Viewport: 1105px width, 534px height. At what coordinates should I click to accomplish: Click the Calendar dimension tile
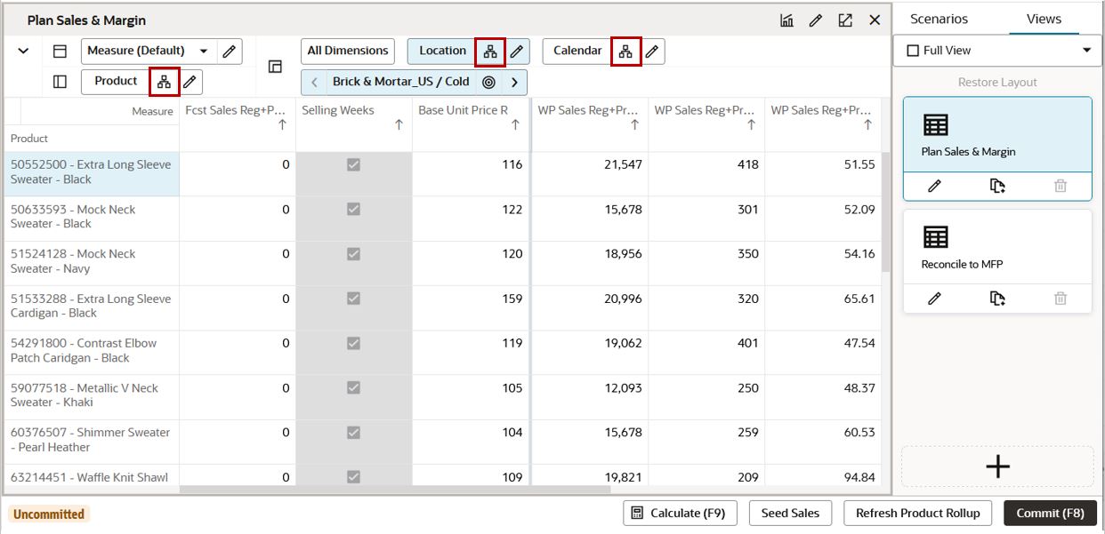point(577,51)
